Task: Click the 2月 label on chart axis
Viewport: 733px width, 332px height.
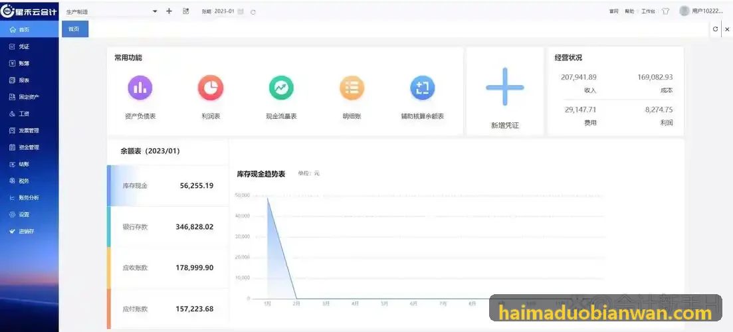Action: [x=297, y=303]
